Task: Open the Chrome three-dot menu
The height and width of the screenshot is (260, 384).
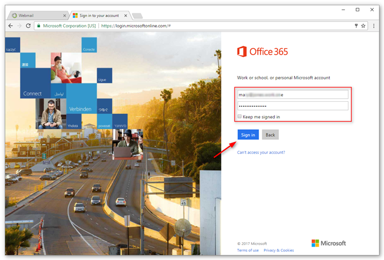Action: point(373,26)
